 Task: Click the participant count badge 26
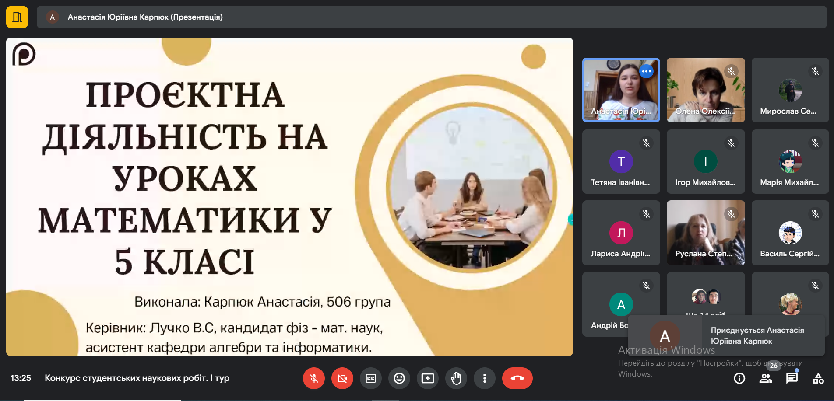tap(774, 366)
